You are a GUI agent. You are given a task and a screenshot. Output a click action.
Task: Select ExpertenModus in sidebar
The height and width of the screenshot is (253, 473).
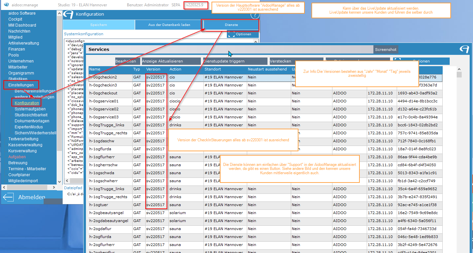click(x=29, y=127)
